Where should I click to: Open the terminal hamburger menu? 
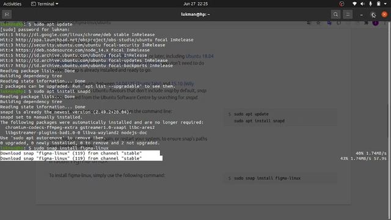tap(348, 15)
